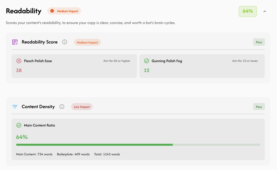Viewport: 277px width, 170px height.
Task: Select the Medium Impact tag next to Readability Score
Action: 87,42
